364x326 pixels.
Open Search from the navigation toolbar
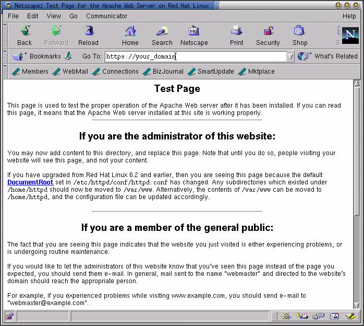click(162, 35)
